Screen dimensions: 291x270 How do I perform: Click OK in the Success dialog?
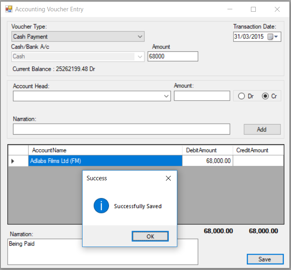150,236
